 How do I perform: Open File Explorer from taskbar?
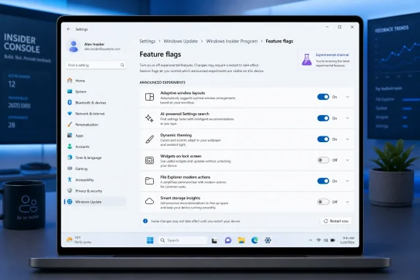[241, 240]
